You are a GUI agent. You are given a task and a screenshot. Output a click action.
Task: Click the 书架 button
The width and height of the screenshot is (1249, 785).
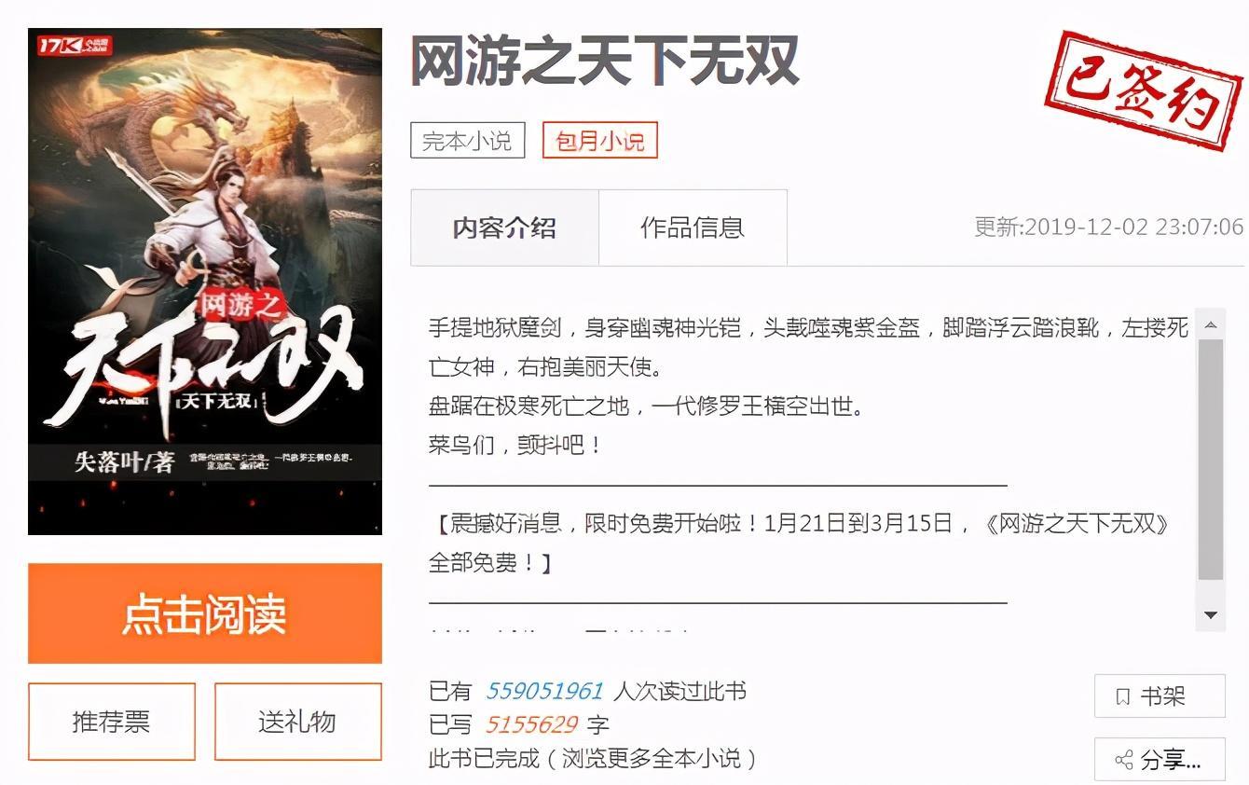click(1160, 696)
